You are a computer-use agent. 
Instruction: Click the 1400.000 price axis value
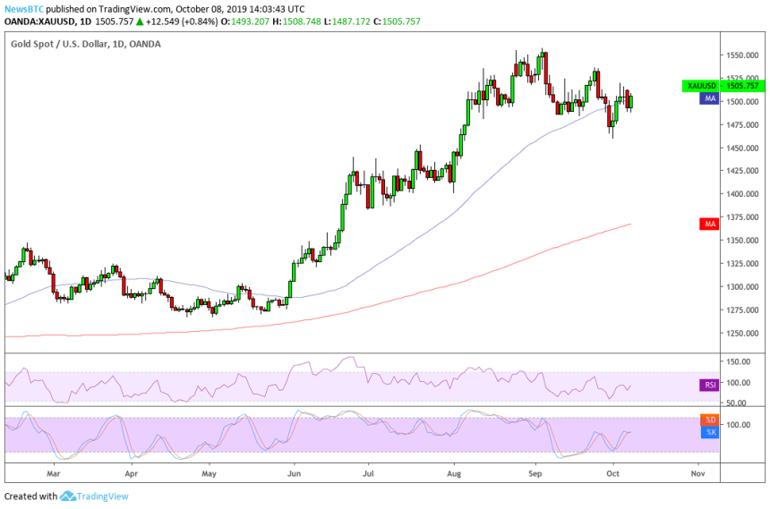[x=742, y=194]
